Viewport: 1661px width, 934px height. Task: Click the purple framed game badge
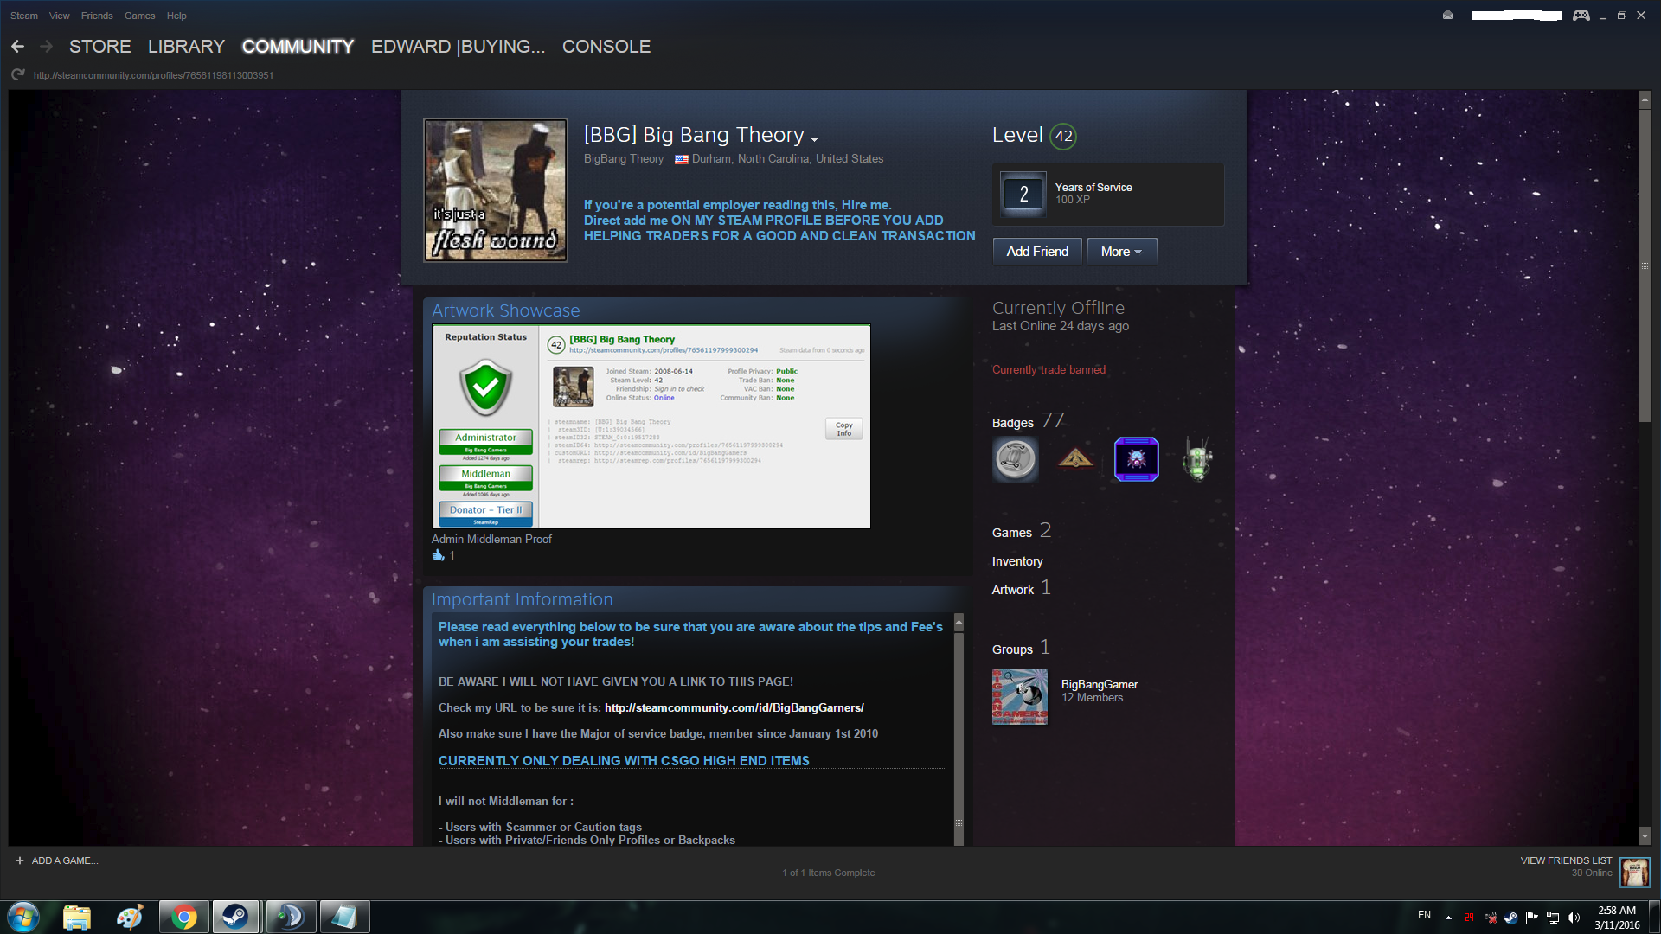(1136, 458)
